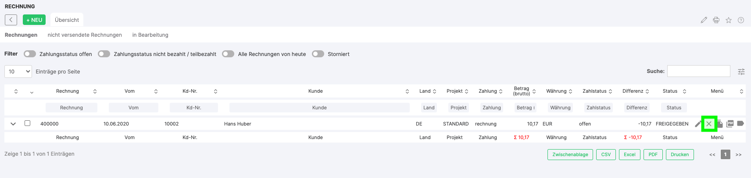Viewport: 751px width, 178px height.
Task: Open the in Bearbeitung tab
Action: (x=150, y=35)
